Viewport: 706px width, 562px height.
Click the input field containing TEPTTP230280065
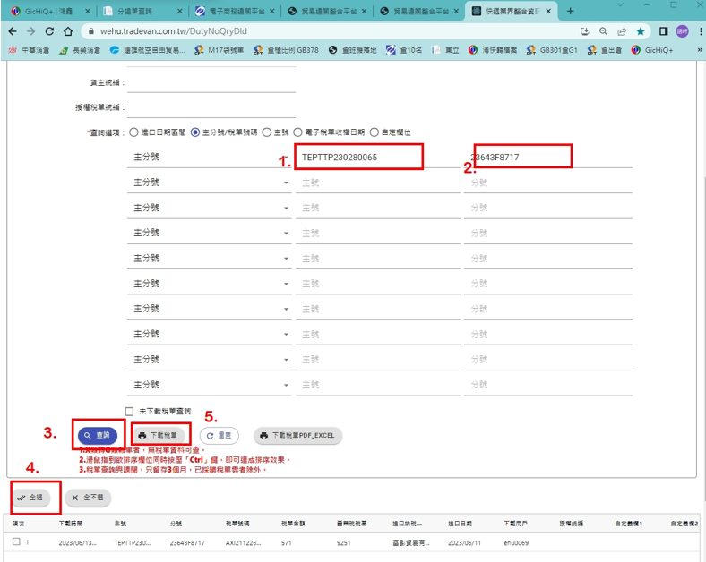click(358, 158)
